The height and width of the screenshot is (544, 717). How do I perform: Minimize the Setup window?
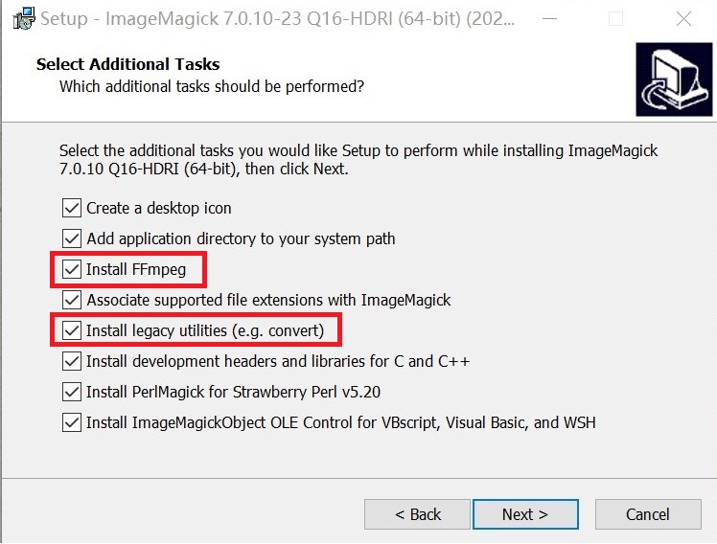tap(549, 19)
